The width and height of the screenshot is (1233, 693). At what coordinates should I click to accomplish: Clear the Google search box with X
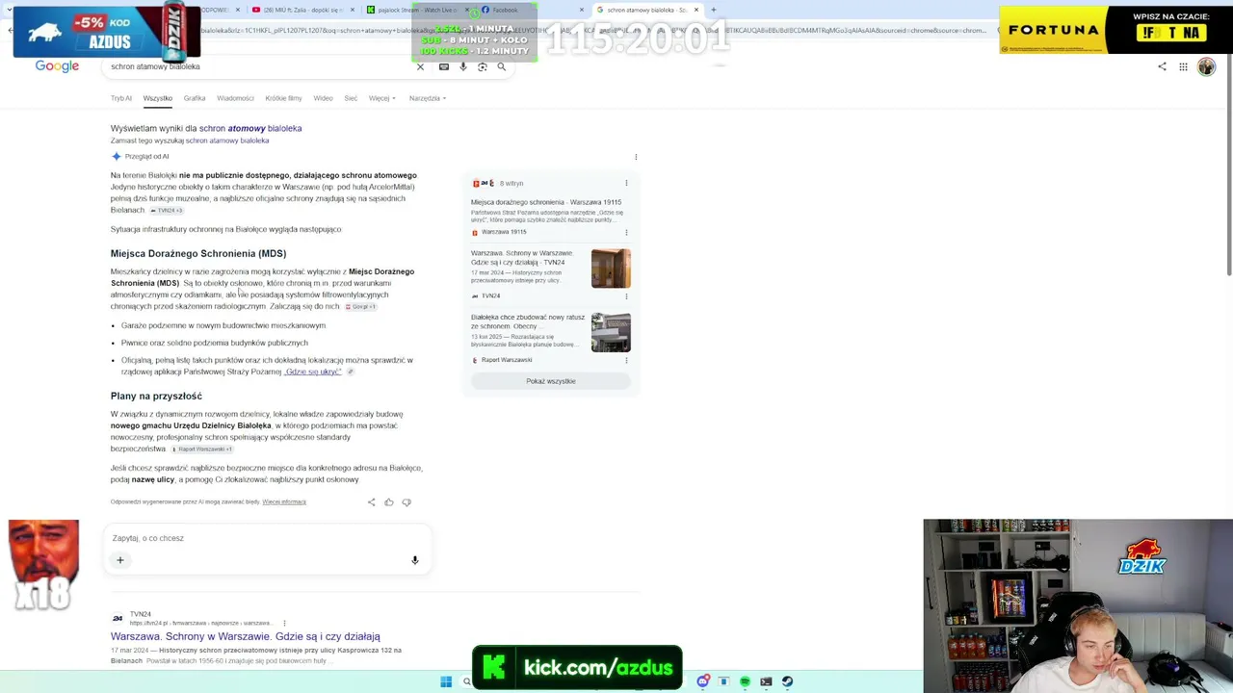(x=420, y=67)
